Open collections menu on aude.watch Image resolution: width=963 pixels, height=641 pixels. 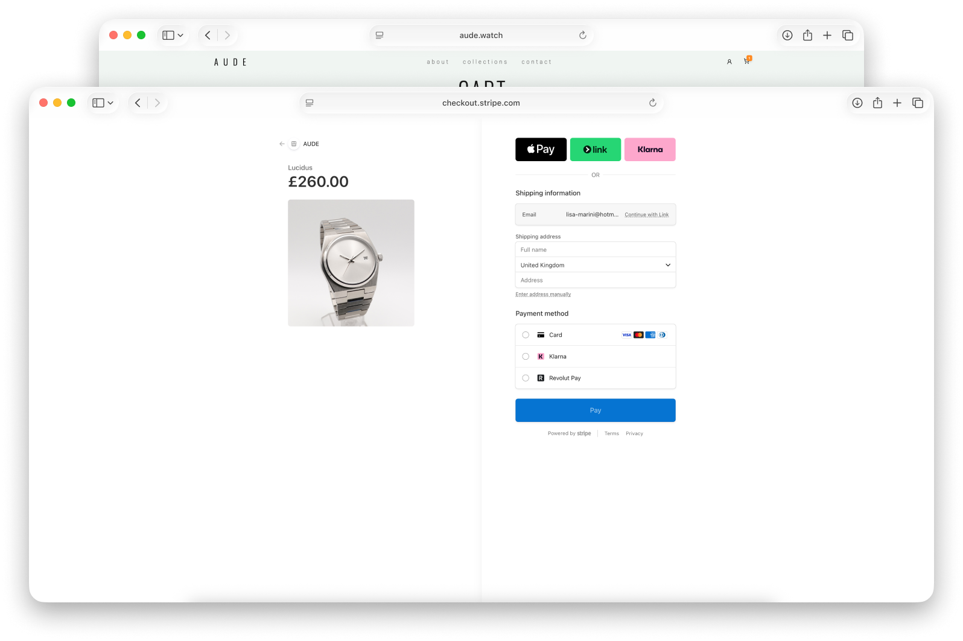point(485,62)
